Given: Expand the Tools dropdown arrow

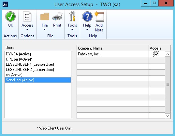Looking at the screenshot, I should 72,29.
